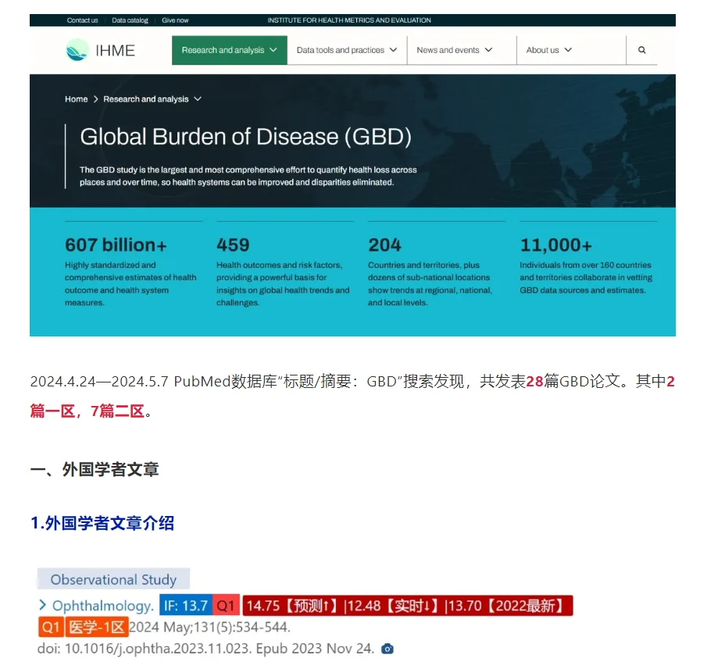Viewport: 707px width, 669px height.
Task: Click the 一、外国学者文章 heading
Action: pos(95,469)
